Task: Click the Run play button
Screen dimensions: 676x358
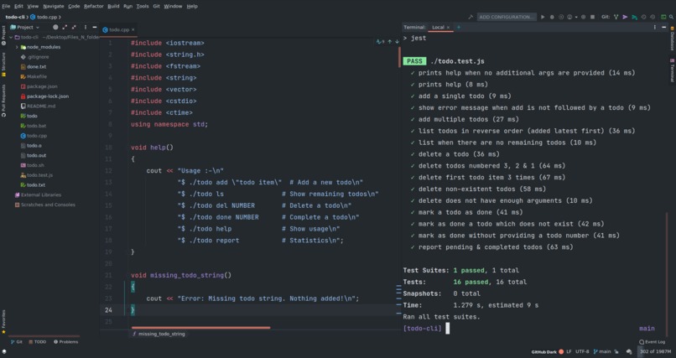Action: 543,18
